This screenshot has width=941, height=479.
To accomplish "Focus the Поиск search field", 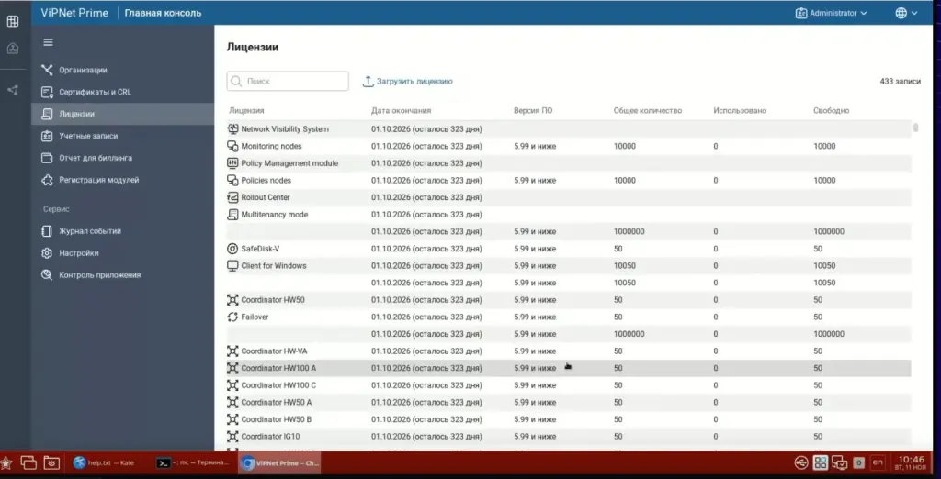I will 288,81.
